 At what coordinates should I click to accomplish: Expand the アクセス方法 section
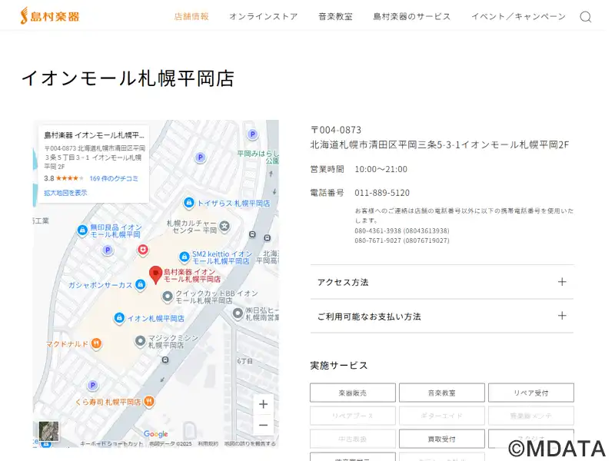[441, 282]
